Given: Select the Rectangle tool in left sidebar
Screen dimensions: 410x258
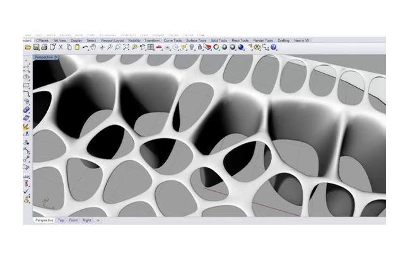Looking at the screenshot, I should pyautogui.click(x=26, y=85).
